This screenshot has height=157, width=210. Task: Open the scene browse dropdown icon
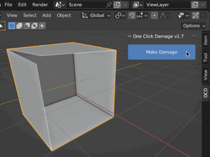tap(60, 5)
